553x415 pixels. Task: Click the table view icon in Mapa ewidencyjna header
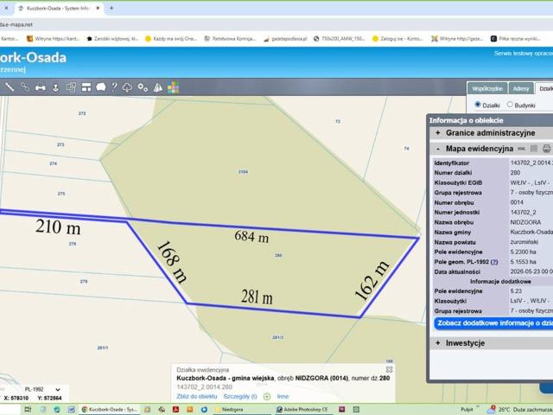click(x=534, y=149)
